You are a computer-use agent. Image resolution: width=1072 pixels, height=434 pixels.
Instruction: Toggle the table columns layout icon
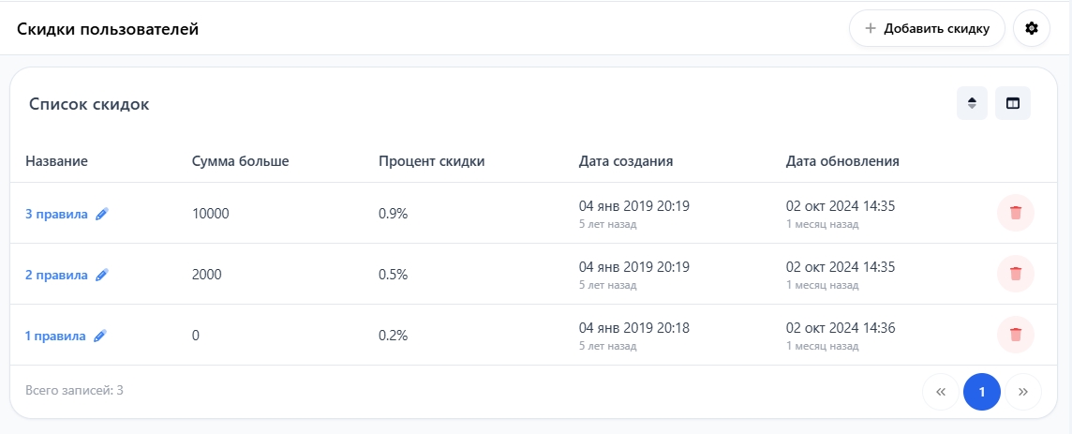pyautogui.click(x=1013, y=103)
